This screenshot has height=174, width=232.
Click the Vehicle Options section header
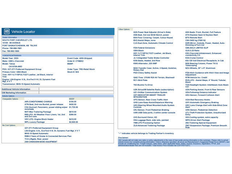(x=58, y=96)
